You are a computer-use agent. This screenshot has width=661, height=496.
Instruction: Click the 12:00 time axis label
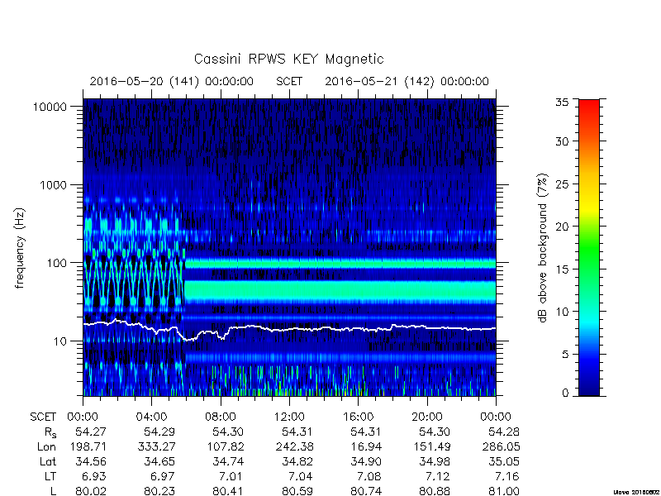click(289, 417)
